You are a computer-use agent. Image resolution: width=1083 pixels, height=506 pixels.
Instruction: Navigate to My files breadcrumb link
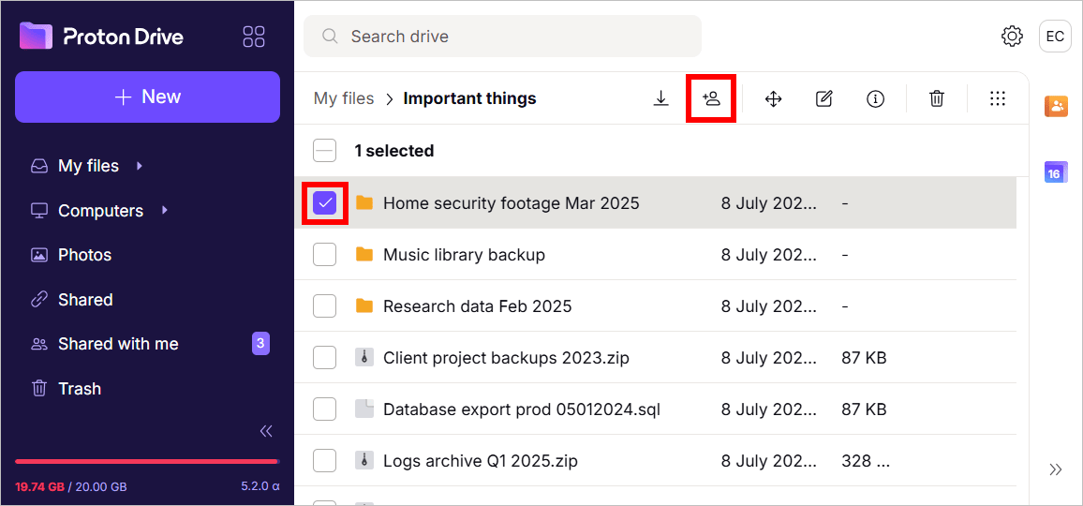(344, 98)
